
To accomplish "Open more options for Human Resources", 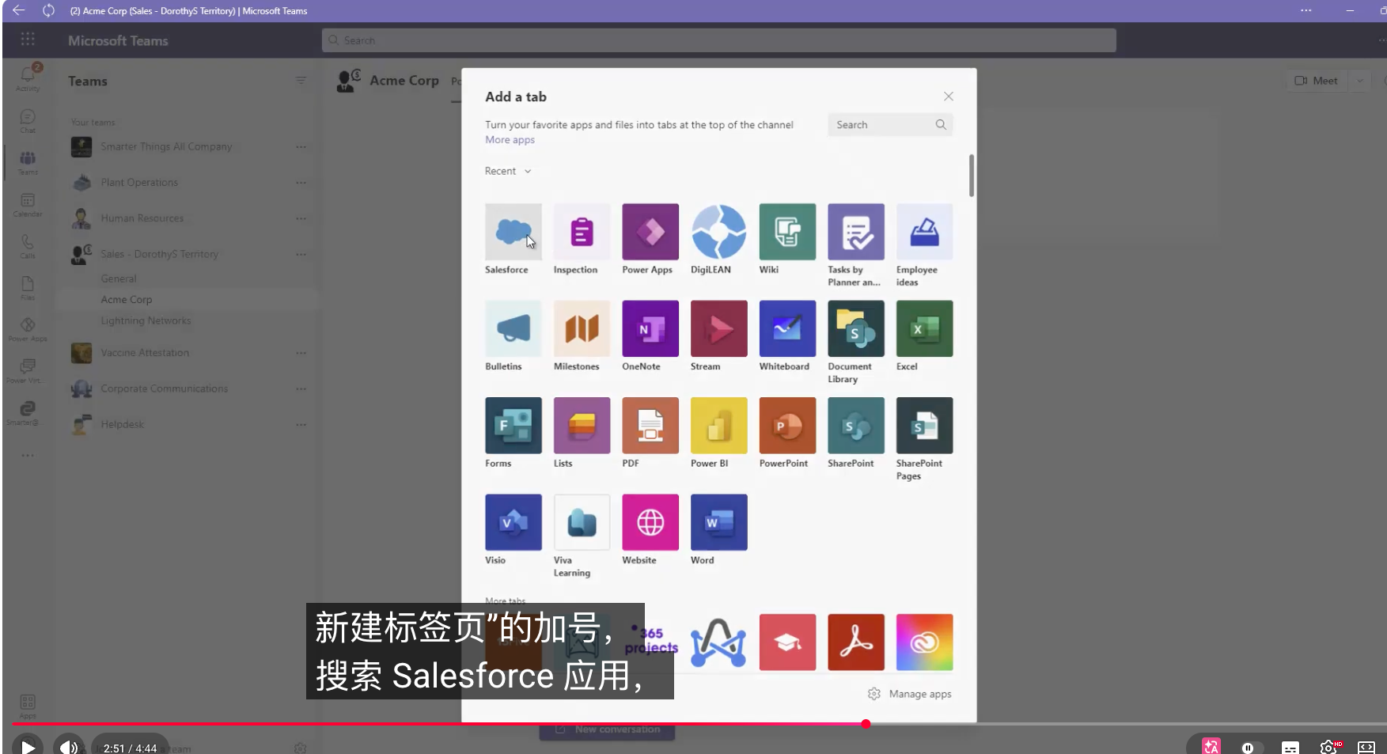I will 301,218.
